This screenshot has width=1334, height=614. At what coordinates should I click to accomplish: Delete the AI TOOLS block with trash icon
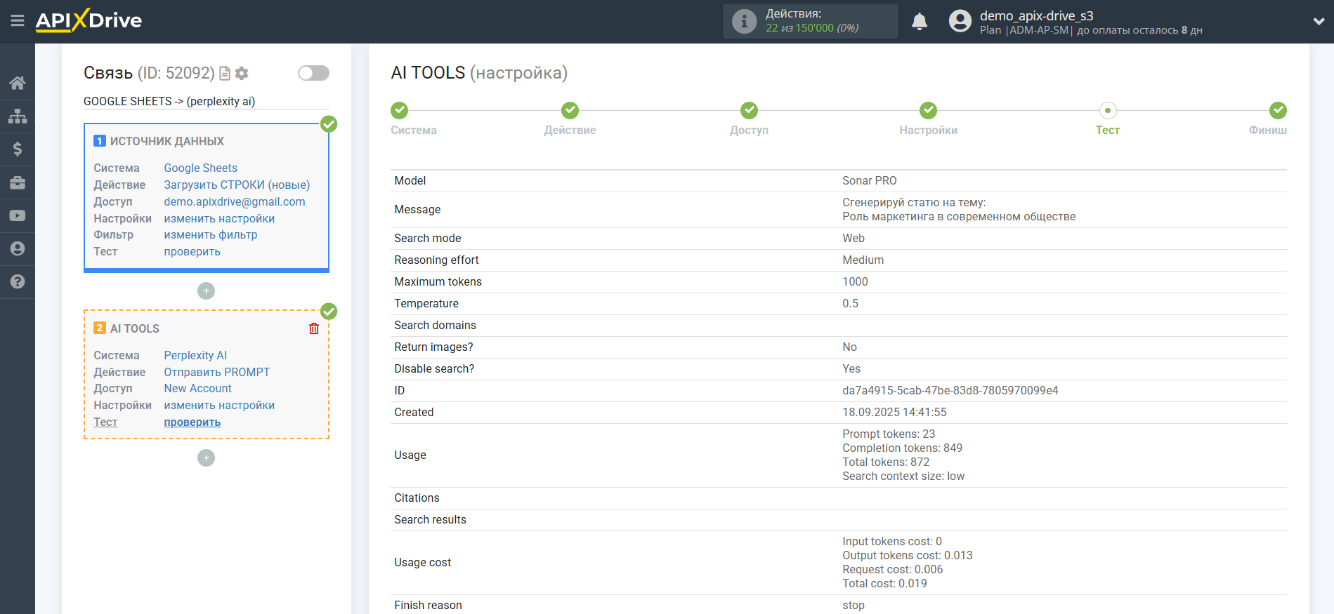[x=314, y=328]
